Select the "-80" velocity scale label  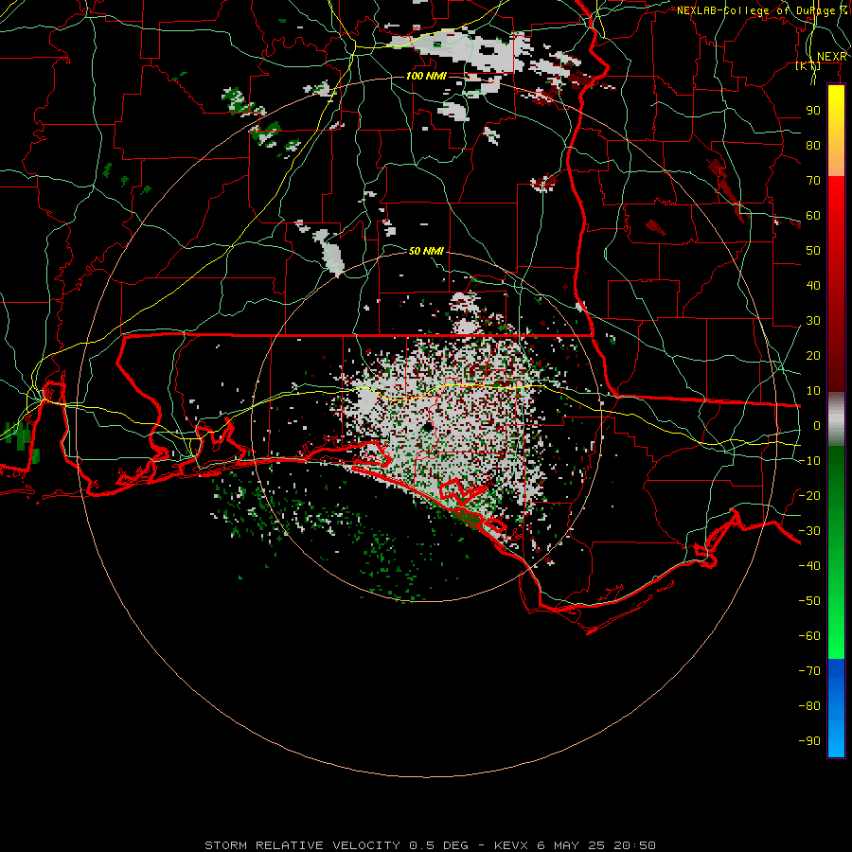pyautogui.click(x=809, y=706)
